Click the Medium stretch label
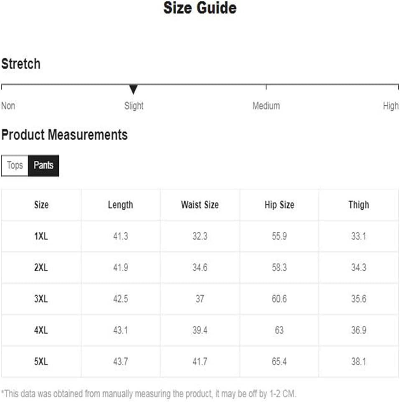This screenshot has height=402, width=400. click(x=266, y=106)
